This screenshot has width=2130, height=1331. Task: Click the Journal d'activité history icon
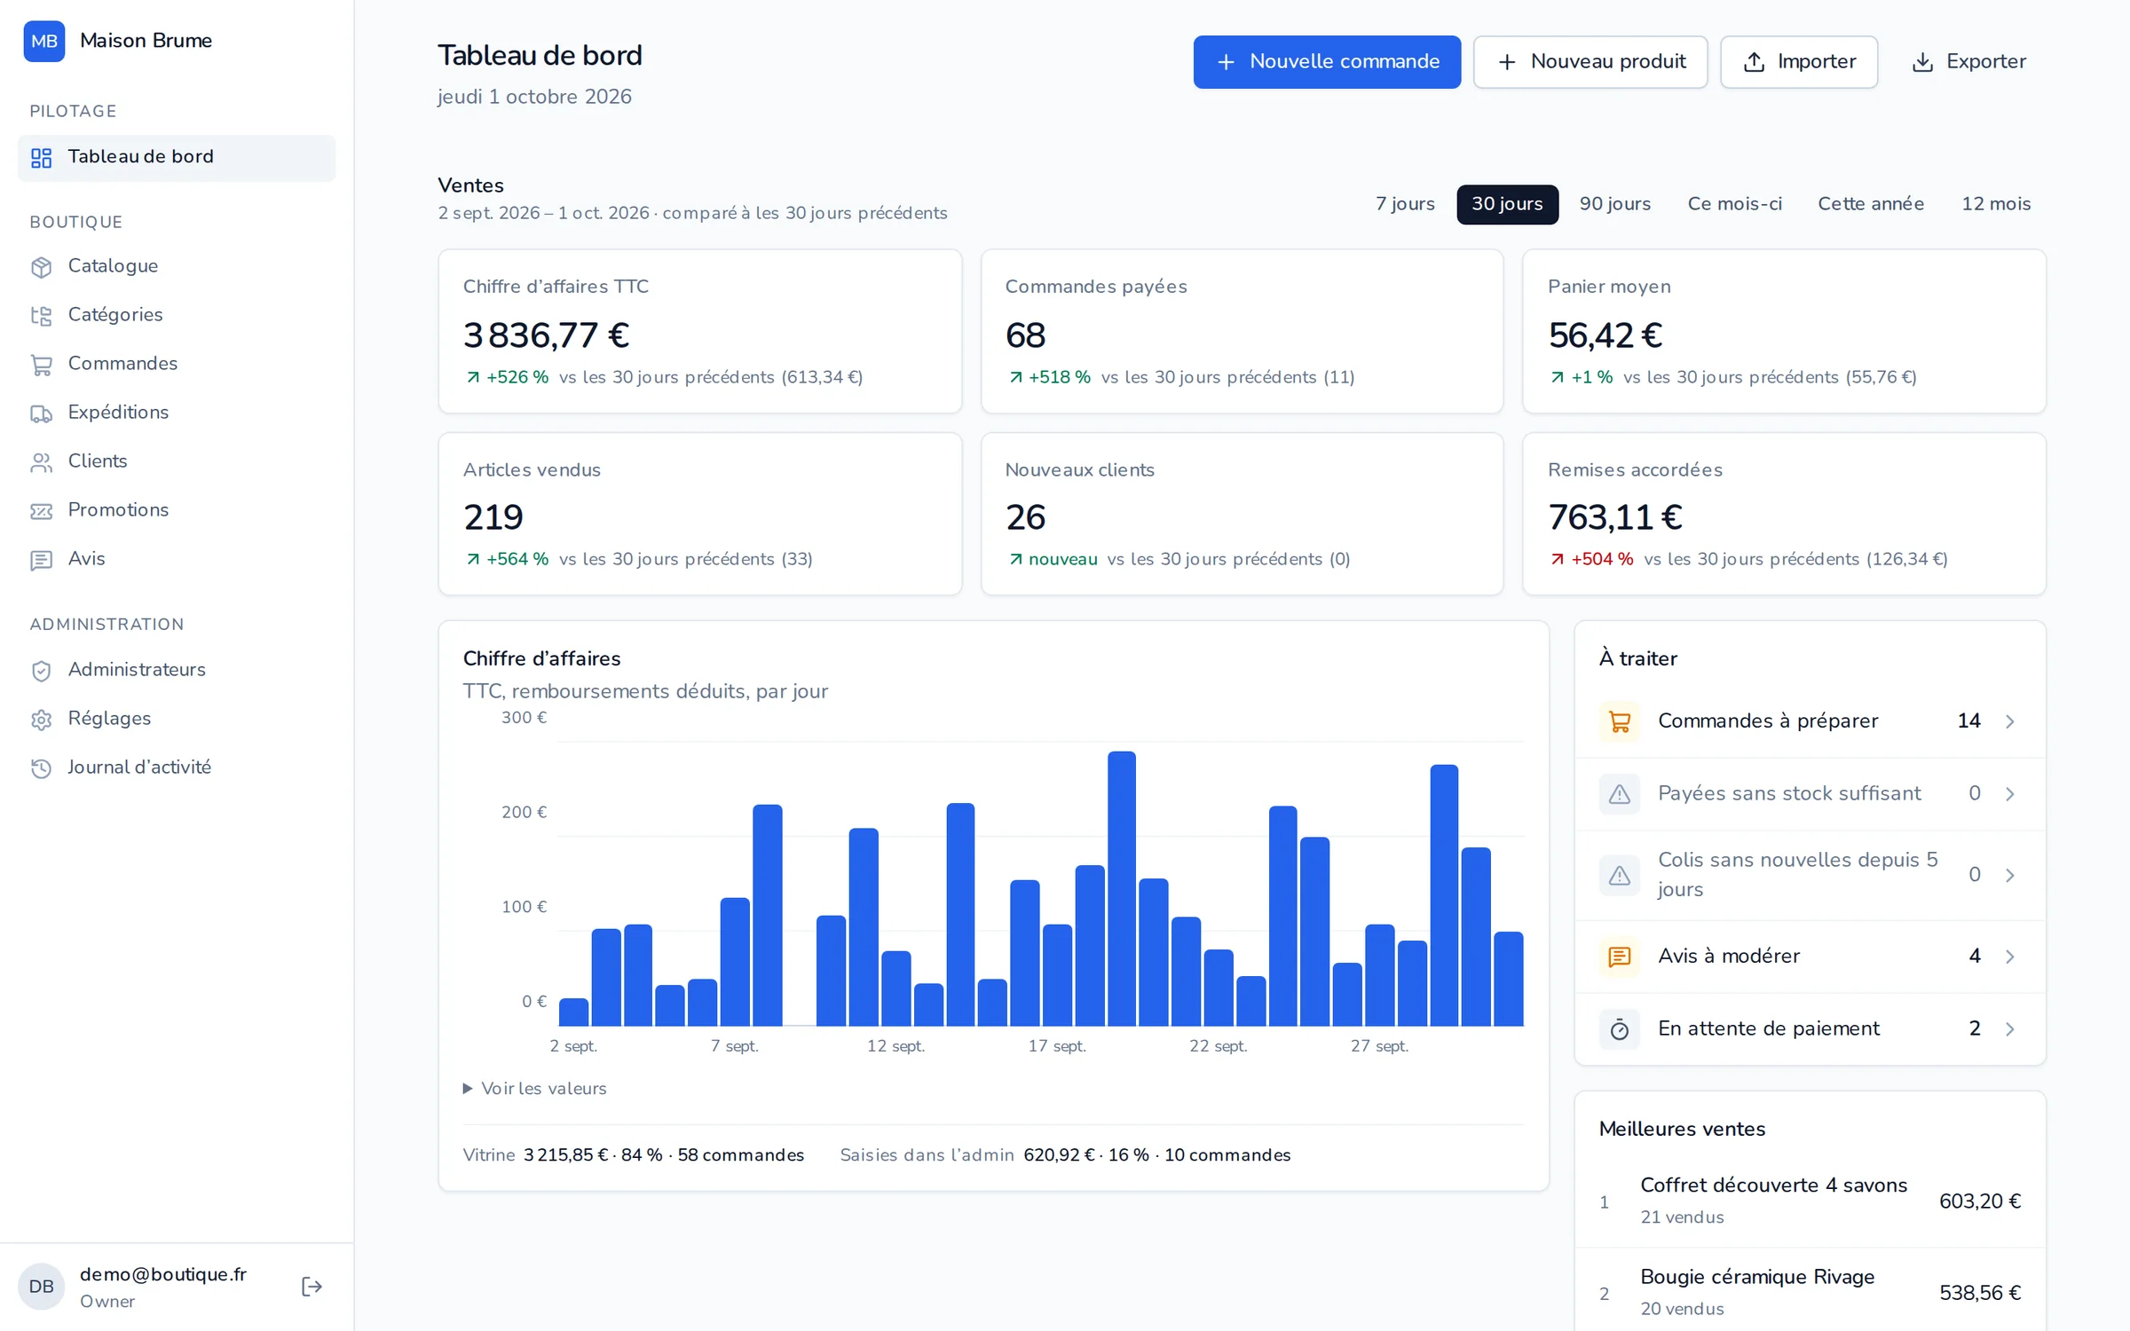[x=42, y=768]
